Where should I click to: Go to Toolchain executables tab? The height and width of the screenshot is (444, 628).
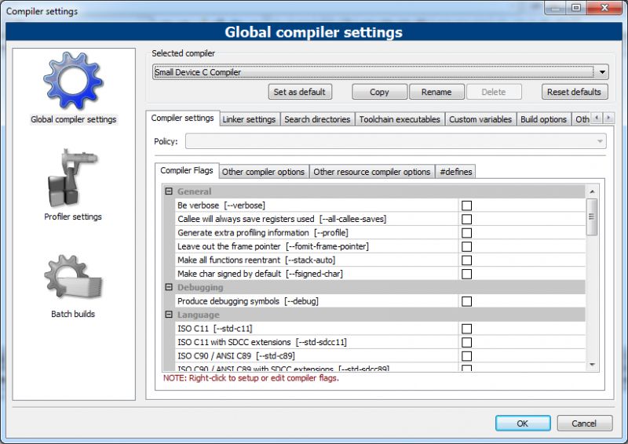click(400, 119)
